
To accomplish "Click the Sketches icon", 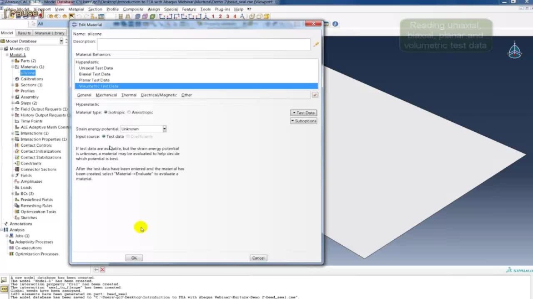I will point(17,218).
